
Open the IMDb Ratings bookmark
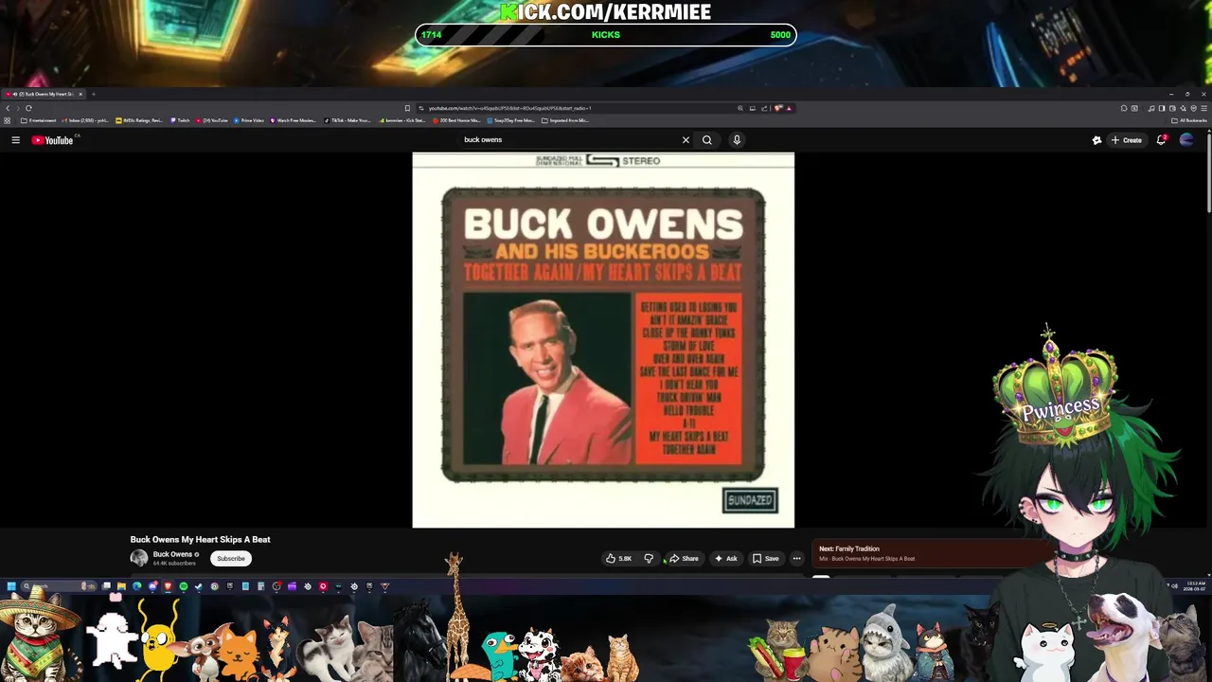(x=139, y=120)
